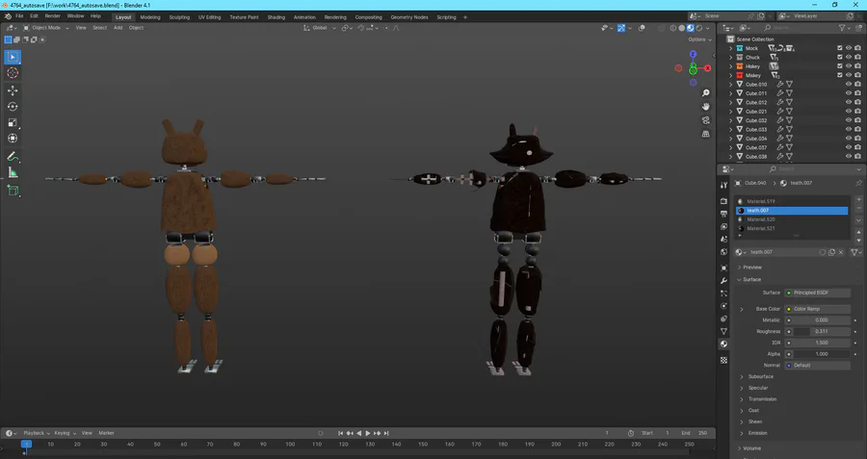Viewport: 867px width, 459px height.
Task: Select the Scale tool
Action: click(x=13, y=122)
